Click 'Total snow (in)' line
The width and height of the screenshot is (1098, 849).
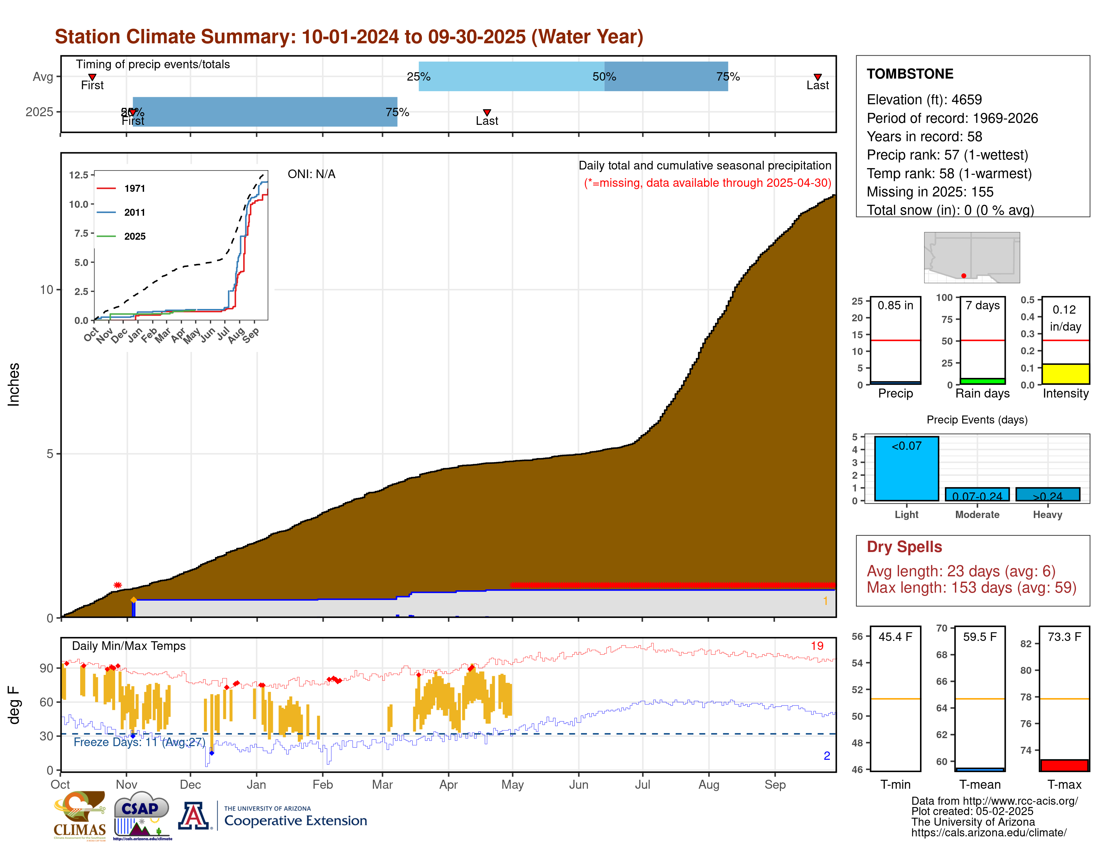[x=950, y=210]
